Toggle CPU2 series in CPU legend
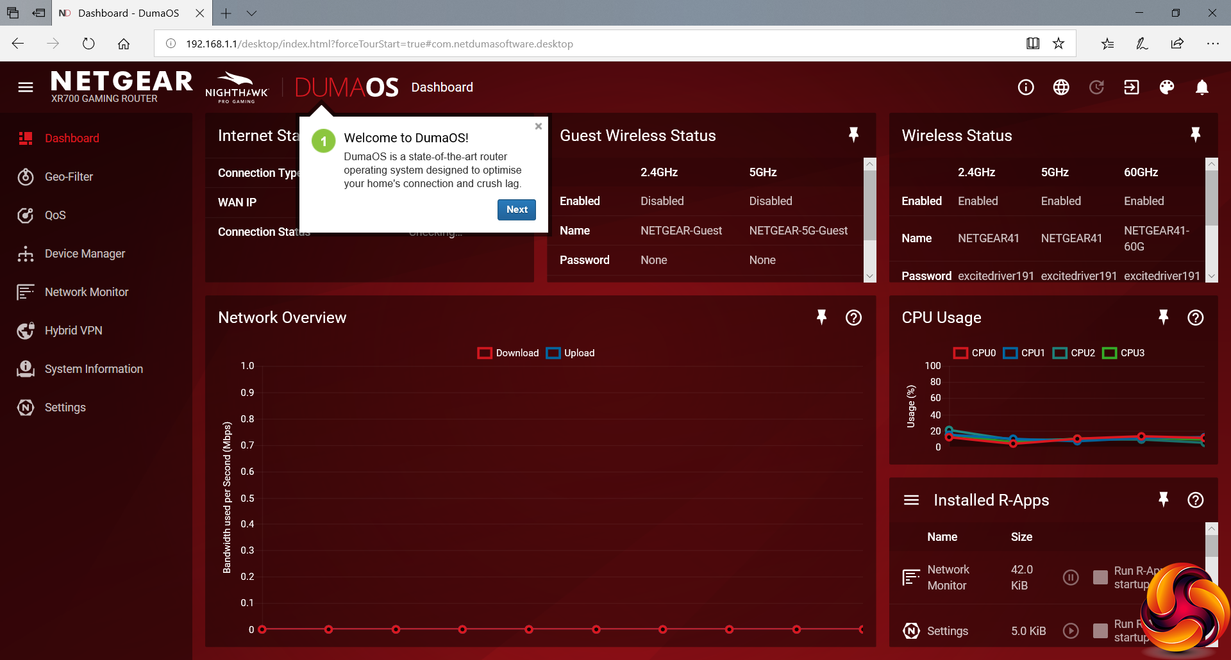 coord(1074,353)
